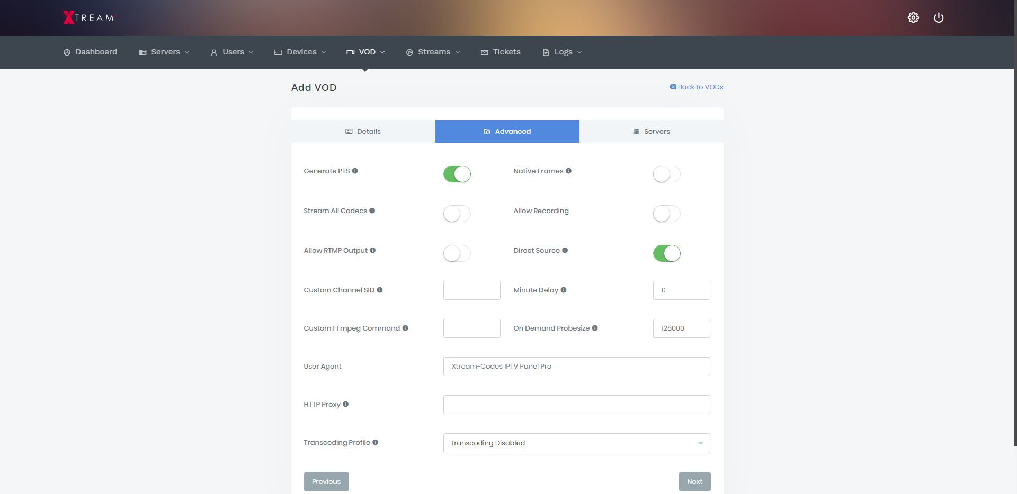Focus the Custom Channel SID field
The width and height of the screenshot is (1017, 494).
[472, 290]
